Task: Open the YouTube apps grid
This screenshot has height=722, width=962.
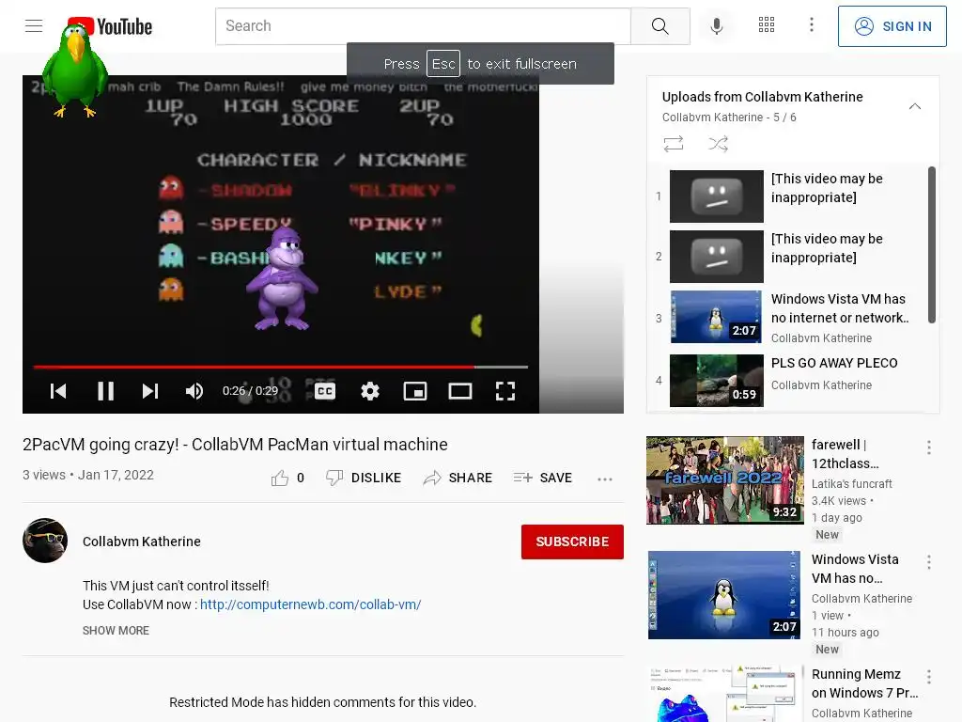Action: point(767,24)
